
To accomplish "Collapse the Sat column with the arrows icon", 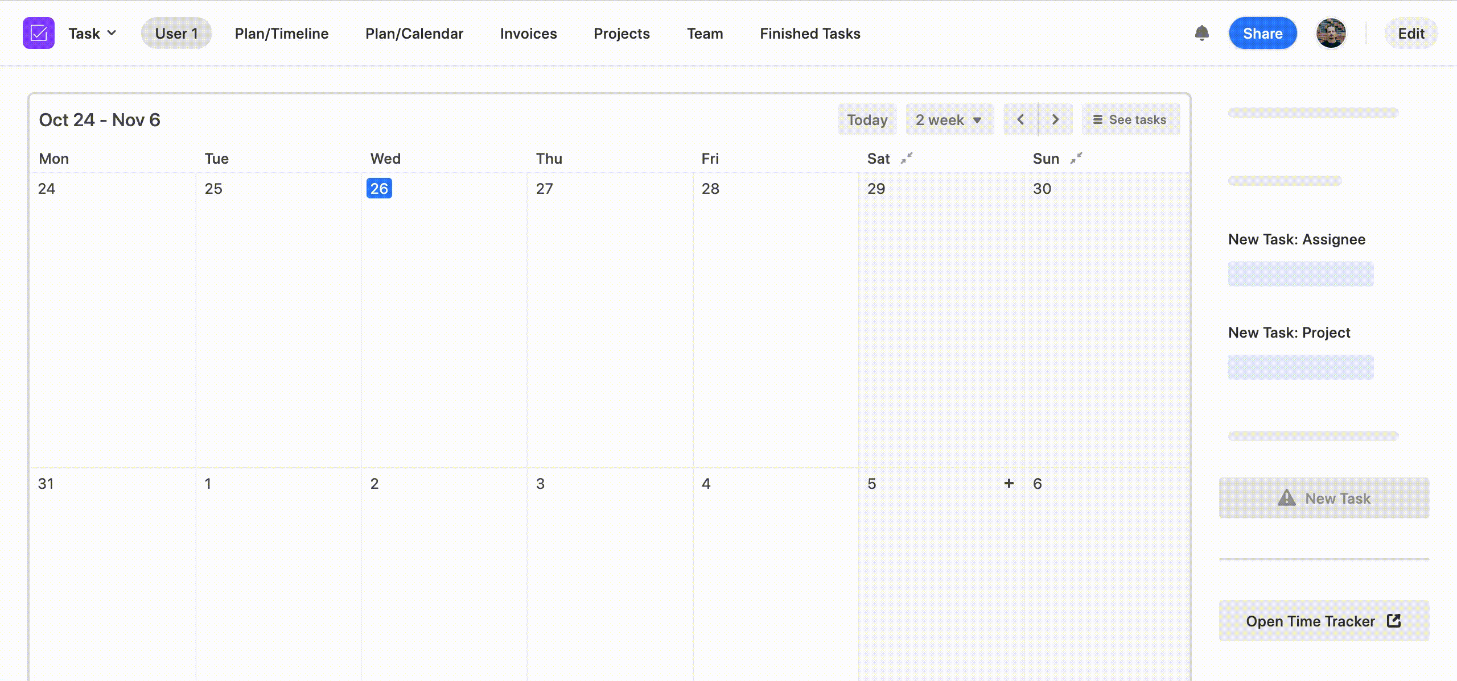I will tap(907, 158).
